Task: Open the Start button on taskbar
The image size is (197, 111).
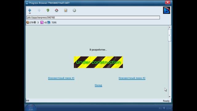Action: (x=31, y=108)
